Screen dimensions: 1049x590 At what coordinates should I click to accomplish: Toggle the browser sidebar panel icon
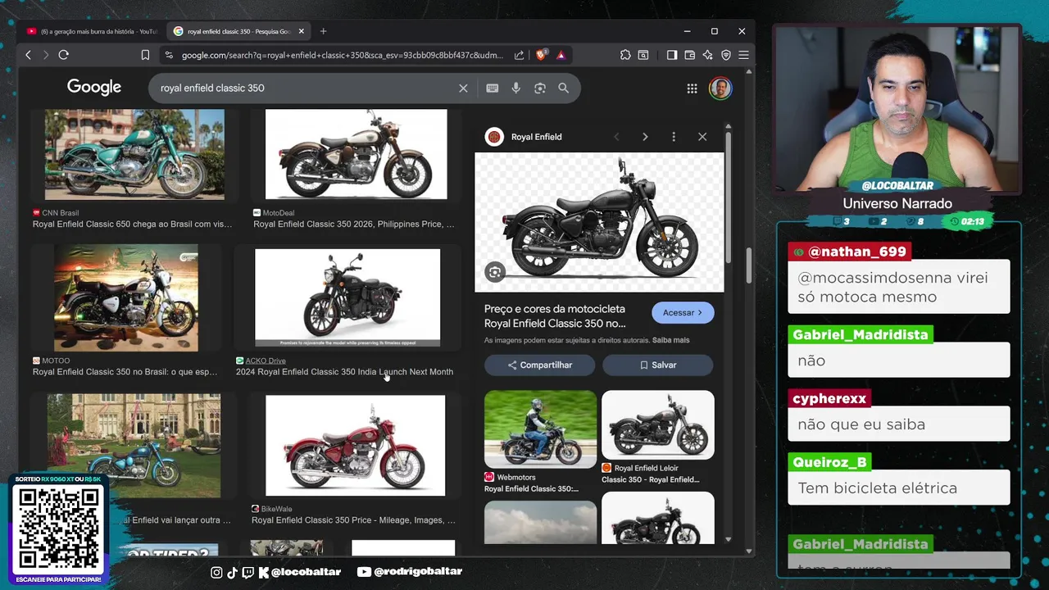coord(672,55)
